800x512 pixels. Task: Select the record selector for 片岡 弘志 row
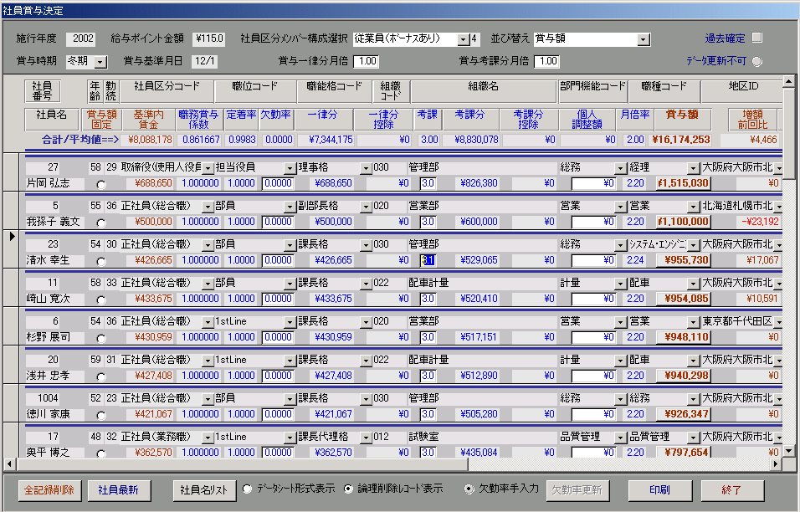(13, 172)
